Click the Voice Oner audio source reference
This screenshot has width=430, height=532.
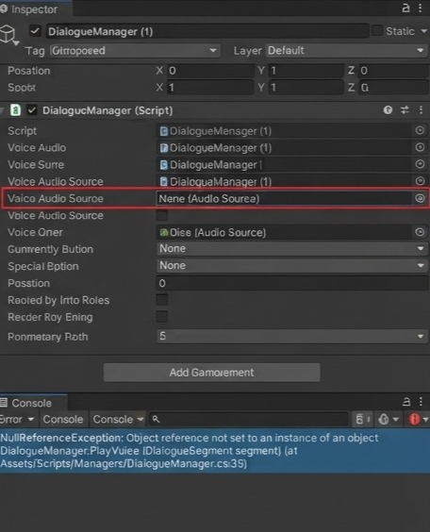[284, 232]
